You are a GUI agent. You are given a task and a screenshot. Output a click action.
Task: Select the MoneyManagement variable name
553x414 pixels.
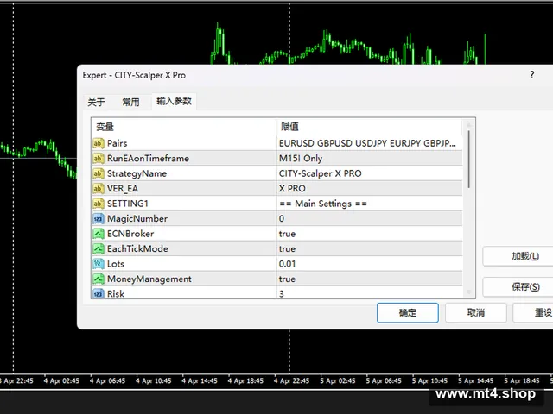click(x=149, y=279)
